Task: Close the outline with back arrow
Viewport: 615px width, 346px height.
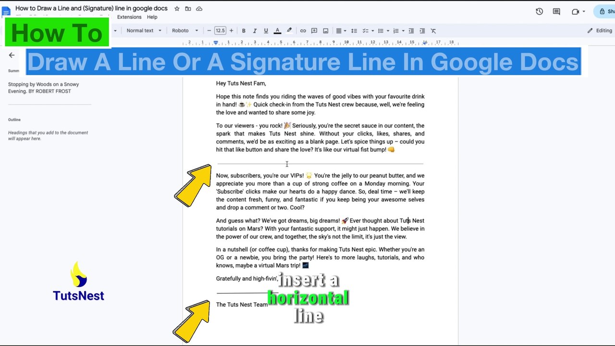Action: pyautogui.click(x=12, y=55)
